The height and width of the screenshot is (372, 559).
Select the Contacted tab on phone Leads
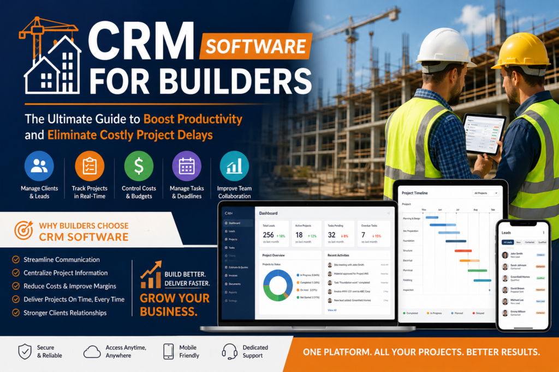point(530,242)
